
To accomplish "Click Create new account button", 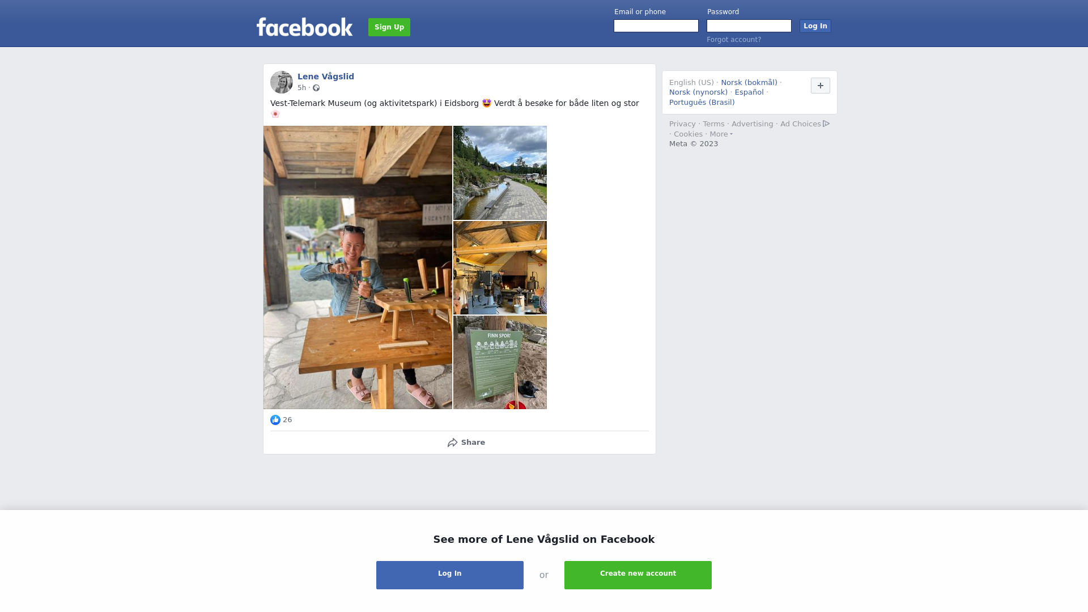I will coord(638,575).
